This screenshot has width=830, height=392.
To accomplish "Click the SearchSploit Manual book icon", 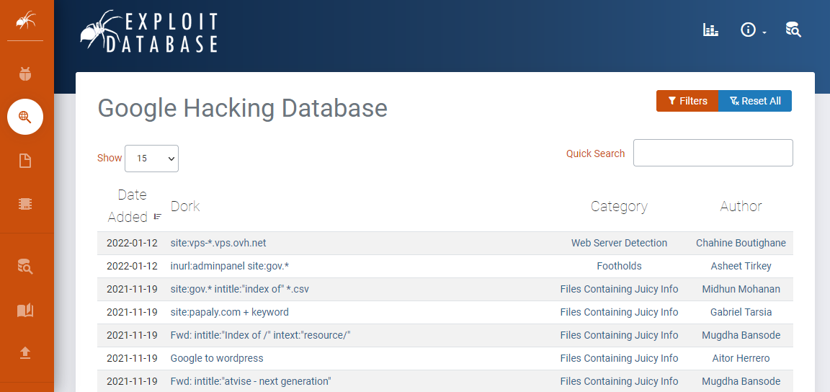I will click(25, 310).
